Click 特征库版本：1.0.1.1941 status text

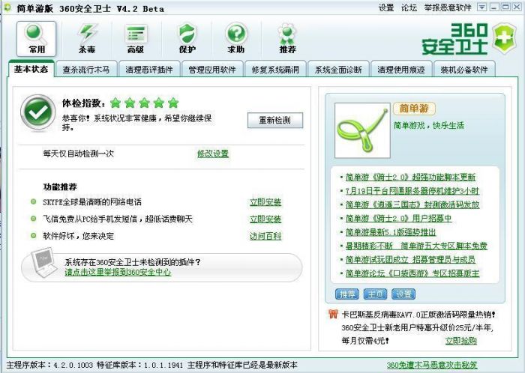pos(140,365)
